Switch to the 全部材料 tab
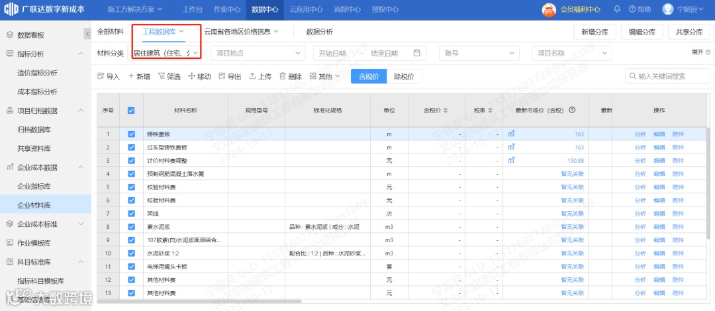Image resolution: width=715 pixels, height=311 pixels. tap(111, 32)
